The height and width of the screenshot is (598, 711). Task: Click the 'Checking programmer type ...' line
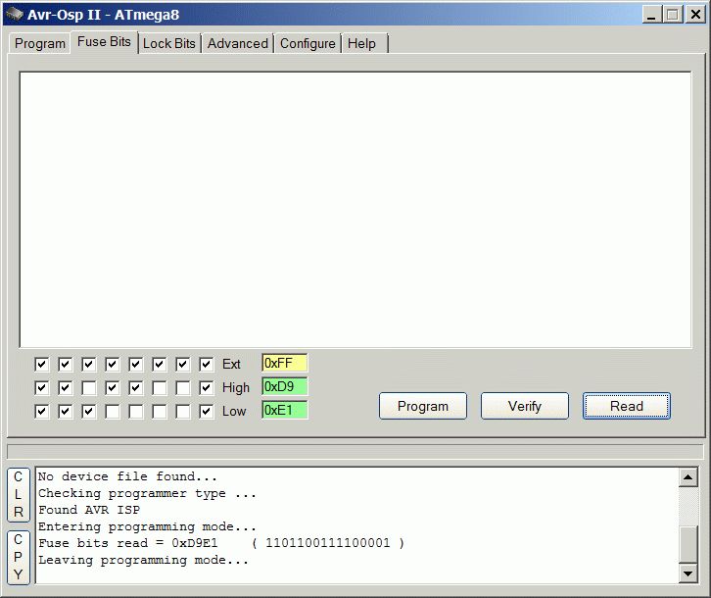(x=147, y=493)
